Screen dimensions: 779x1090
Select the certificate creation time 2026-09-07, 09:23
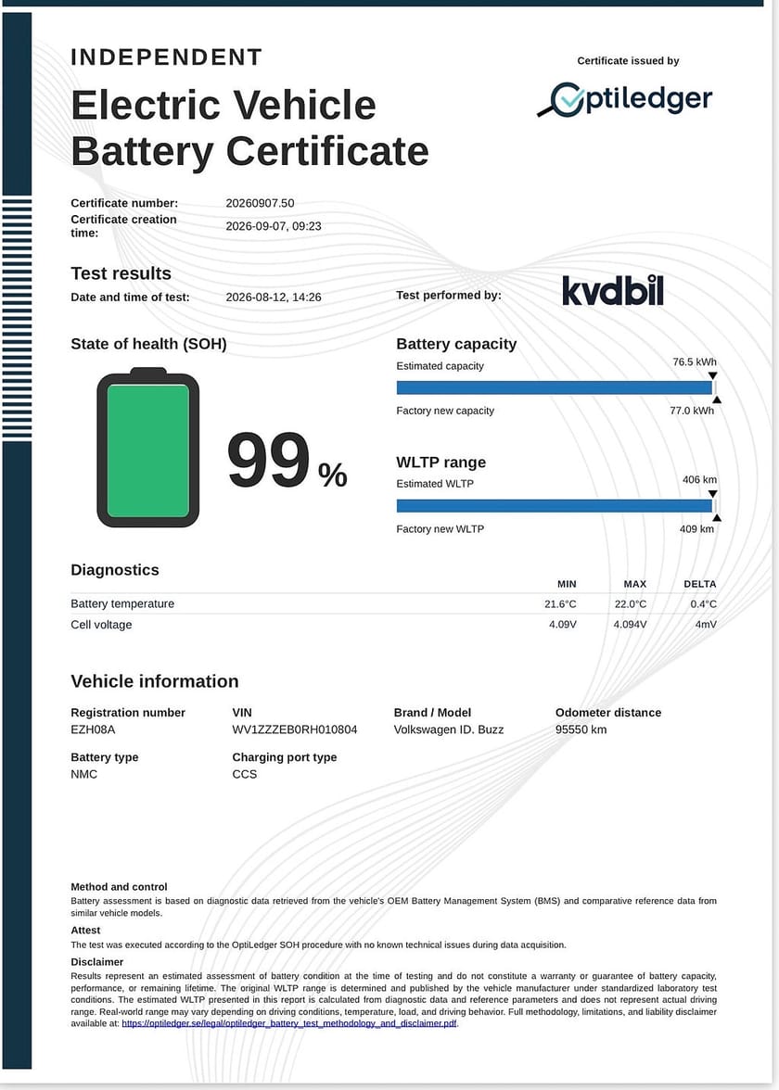[x=274, y=226]
